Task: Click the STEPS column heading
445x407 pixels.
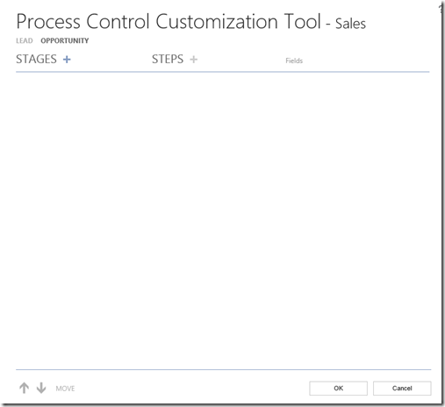Action: coord(168,60)
